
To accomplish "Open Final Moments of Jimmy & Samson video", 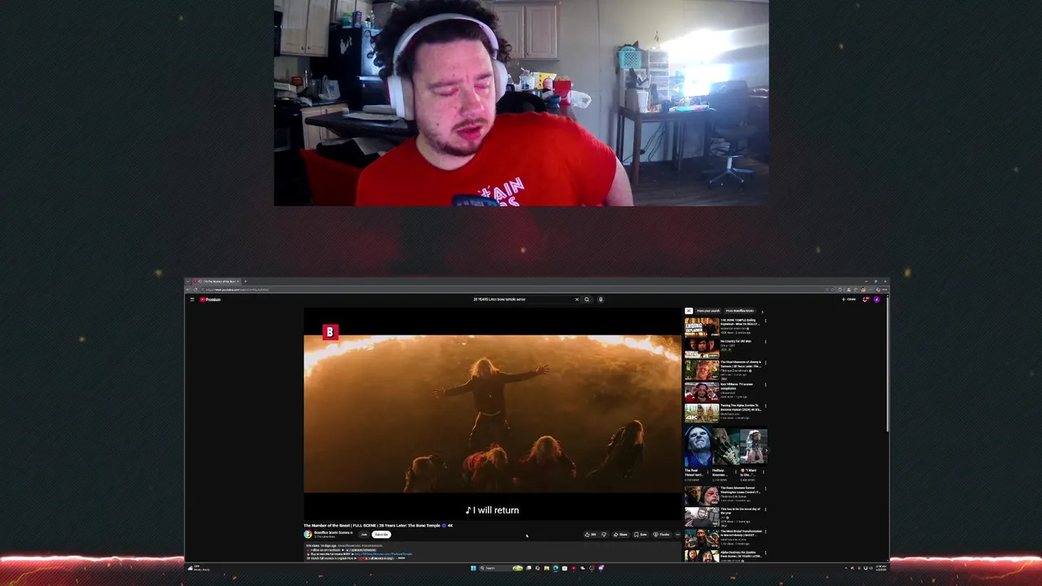I will (x=701, y=370).
